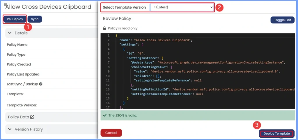The image size is (298, 140).
Task: Click the Policy Name label
Action: pyautogui.click(x=17, y=45)
